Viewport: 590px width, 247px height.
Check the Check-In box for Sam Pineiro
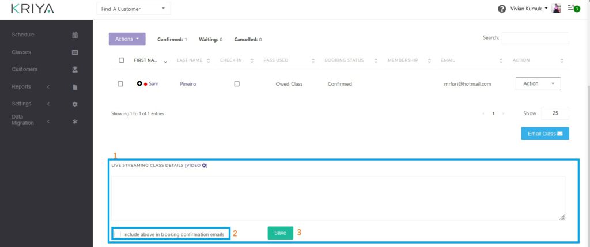[237, 84]
